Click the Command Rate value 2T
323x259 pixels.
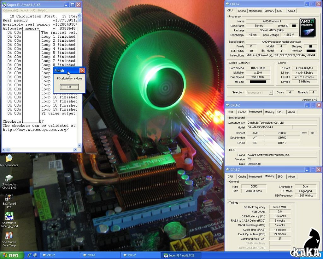coord(280,239)
